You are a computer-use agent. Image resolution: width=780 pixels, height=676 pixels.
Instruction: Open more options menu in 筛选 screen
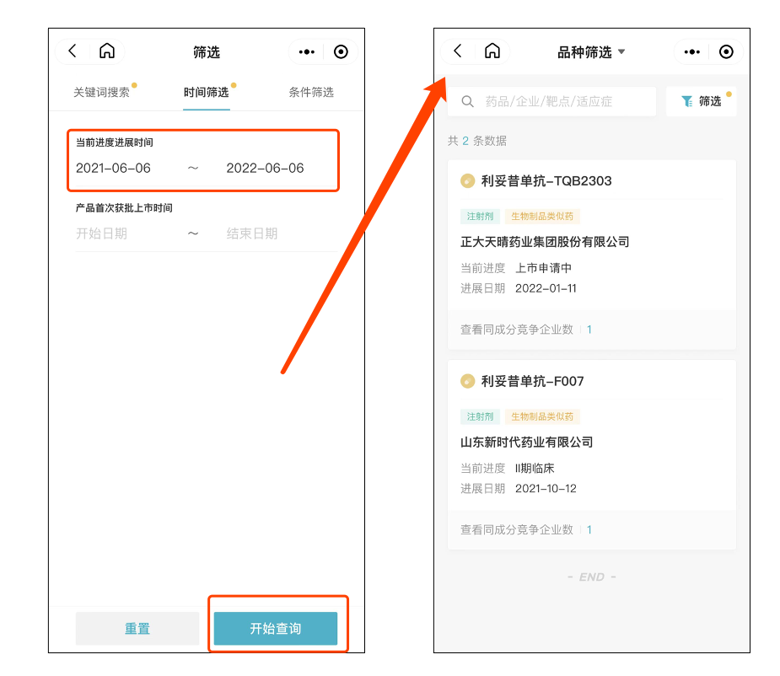[x=306, y=51]
